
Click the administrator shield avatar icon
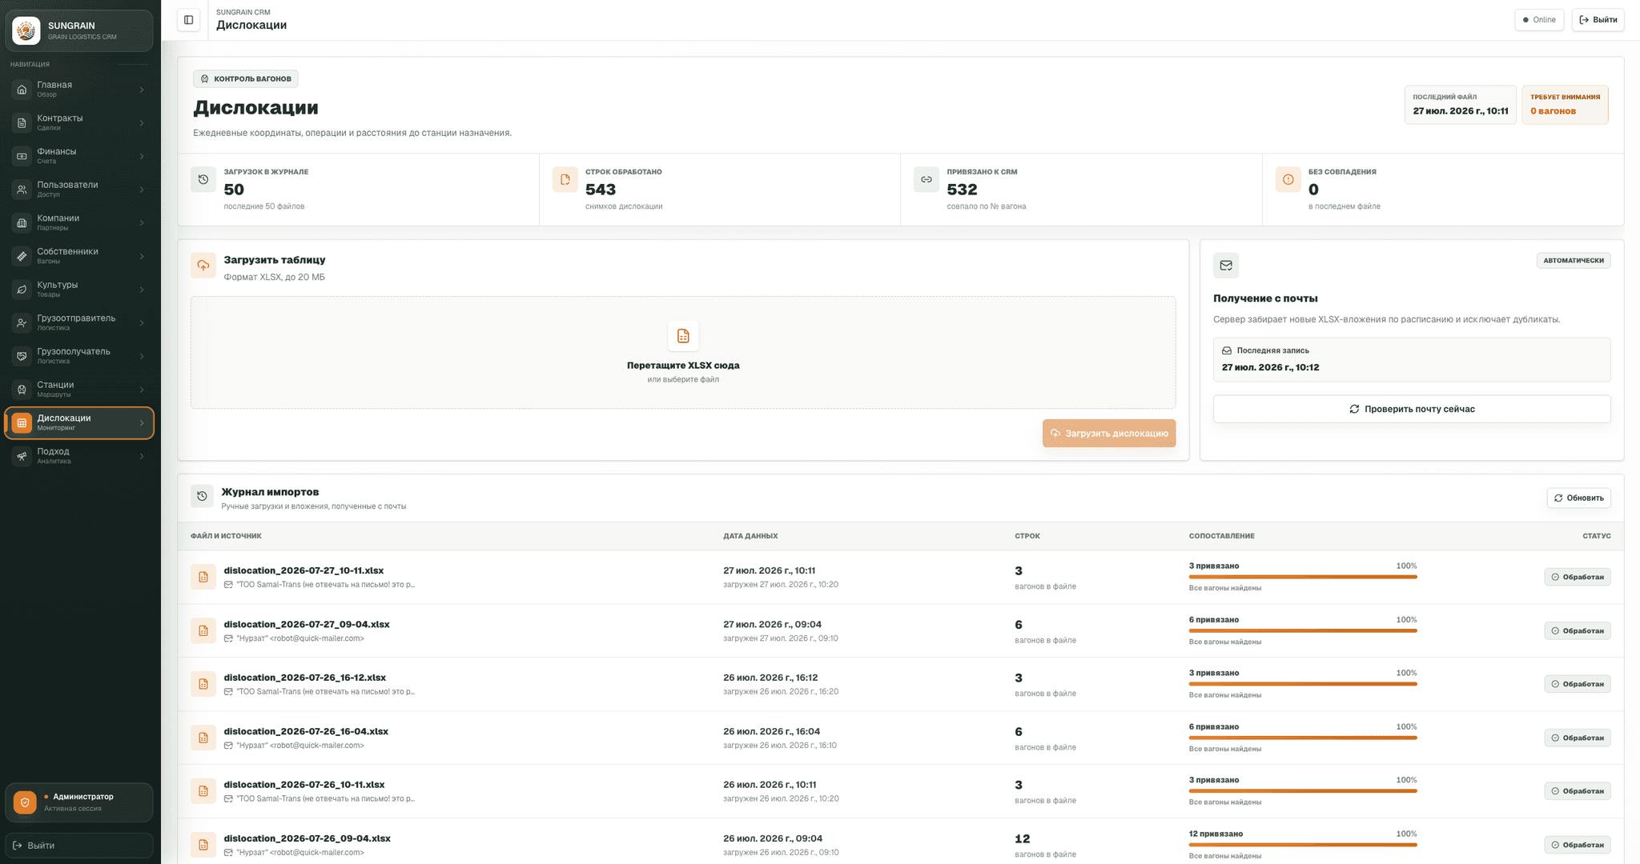coord(25,802)
